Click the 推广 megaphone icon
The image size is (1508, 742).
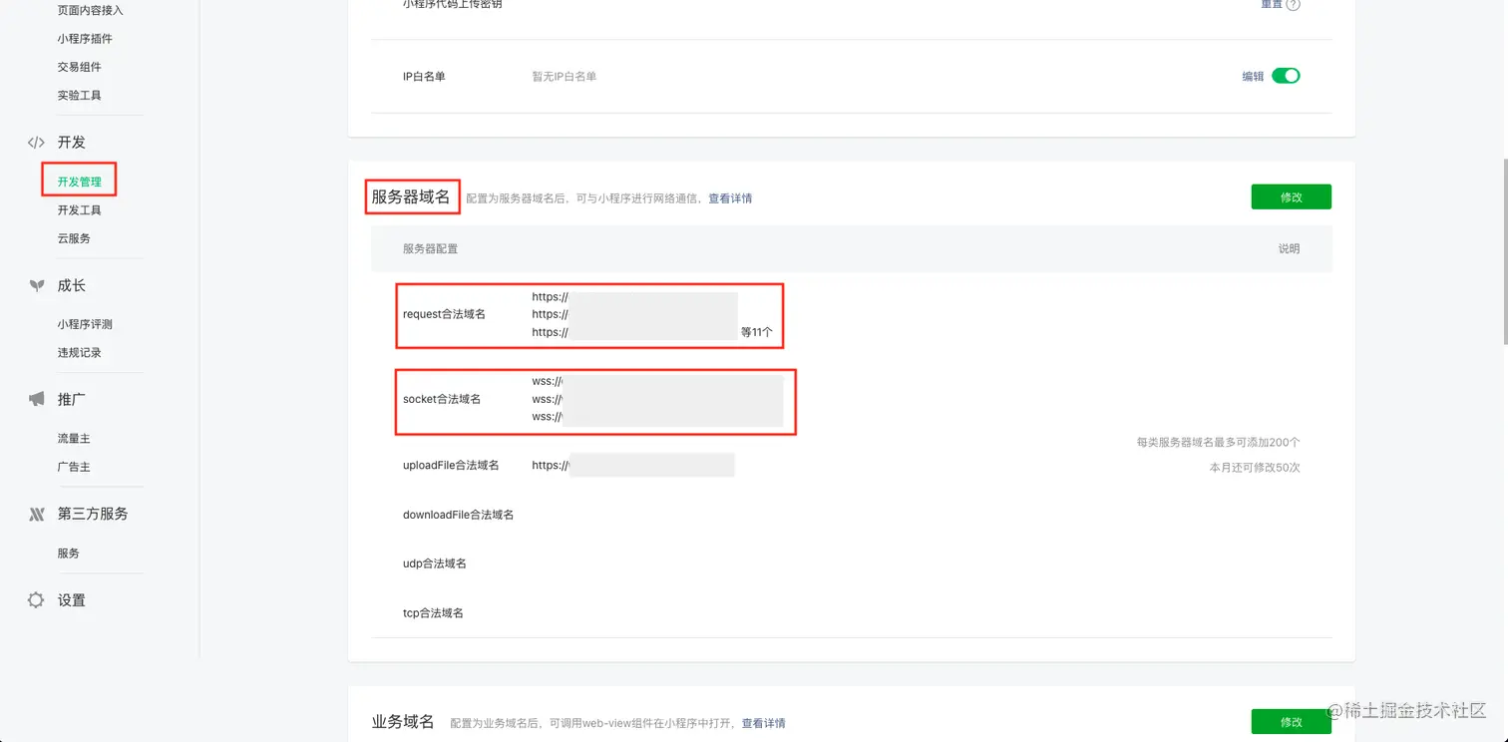36,398
